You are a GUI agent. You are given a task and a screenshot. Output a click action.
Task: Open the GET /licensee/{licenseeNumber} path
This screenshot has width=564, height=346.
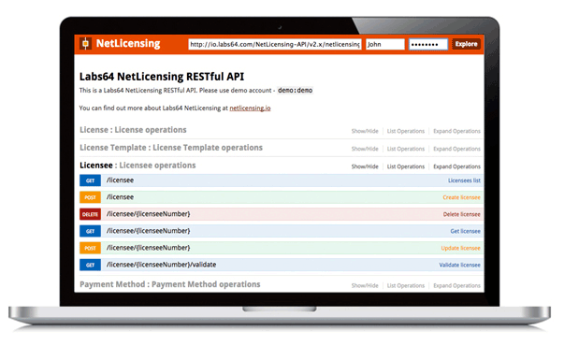148,231
